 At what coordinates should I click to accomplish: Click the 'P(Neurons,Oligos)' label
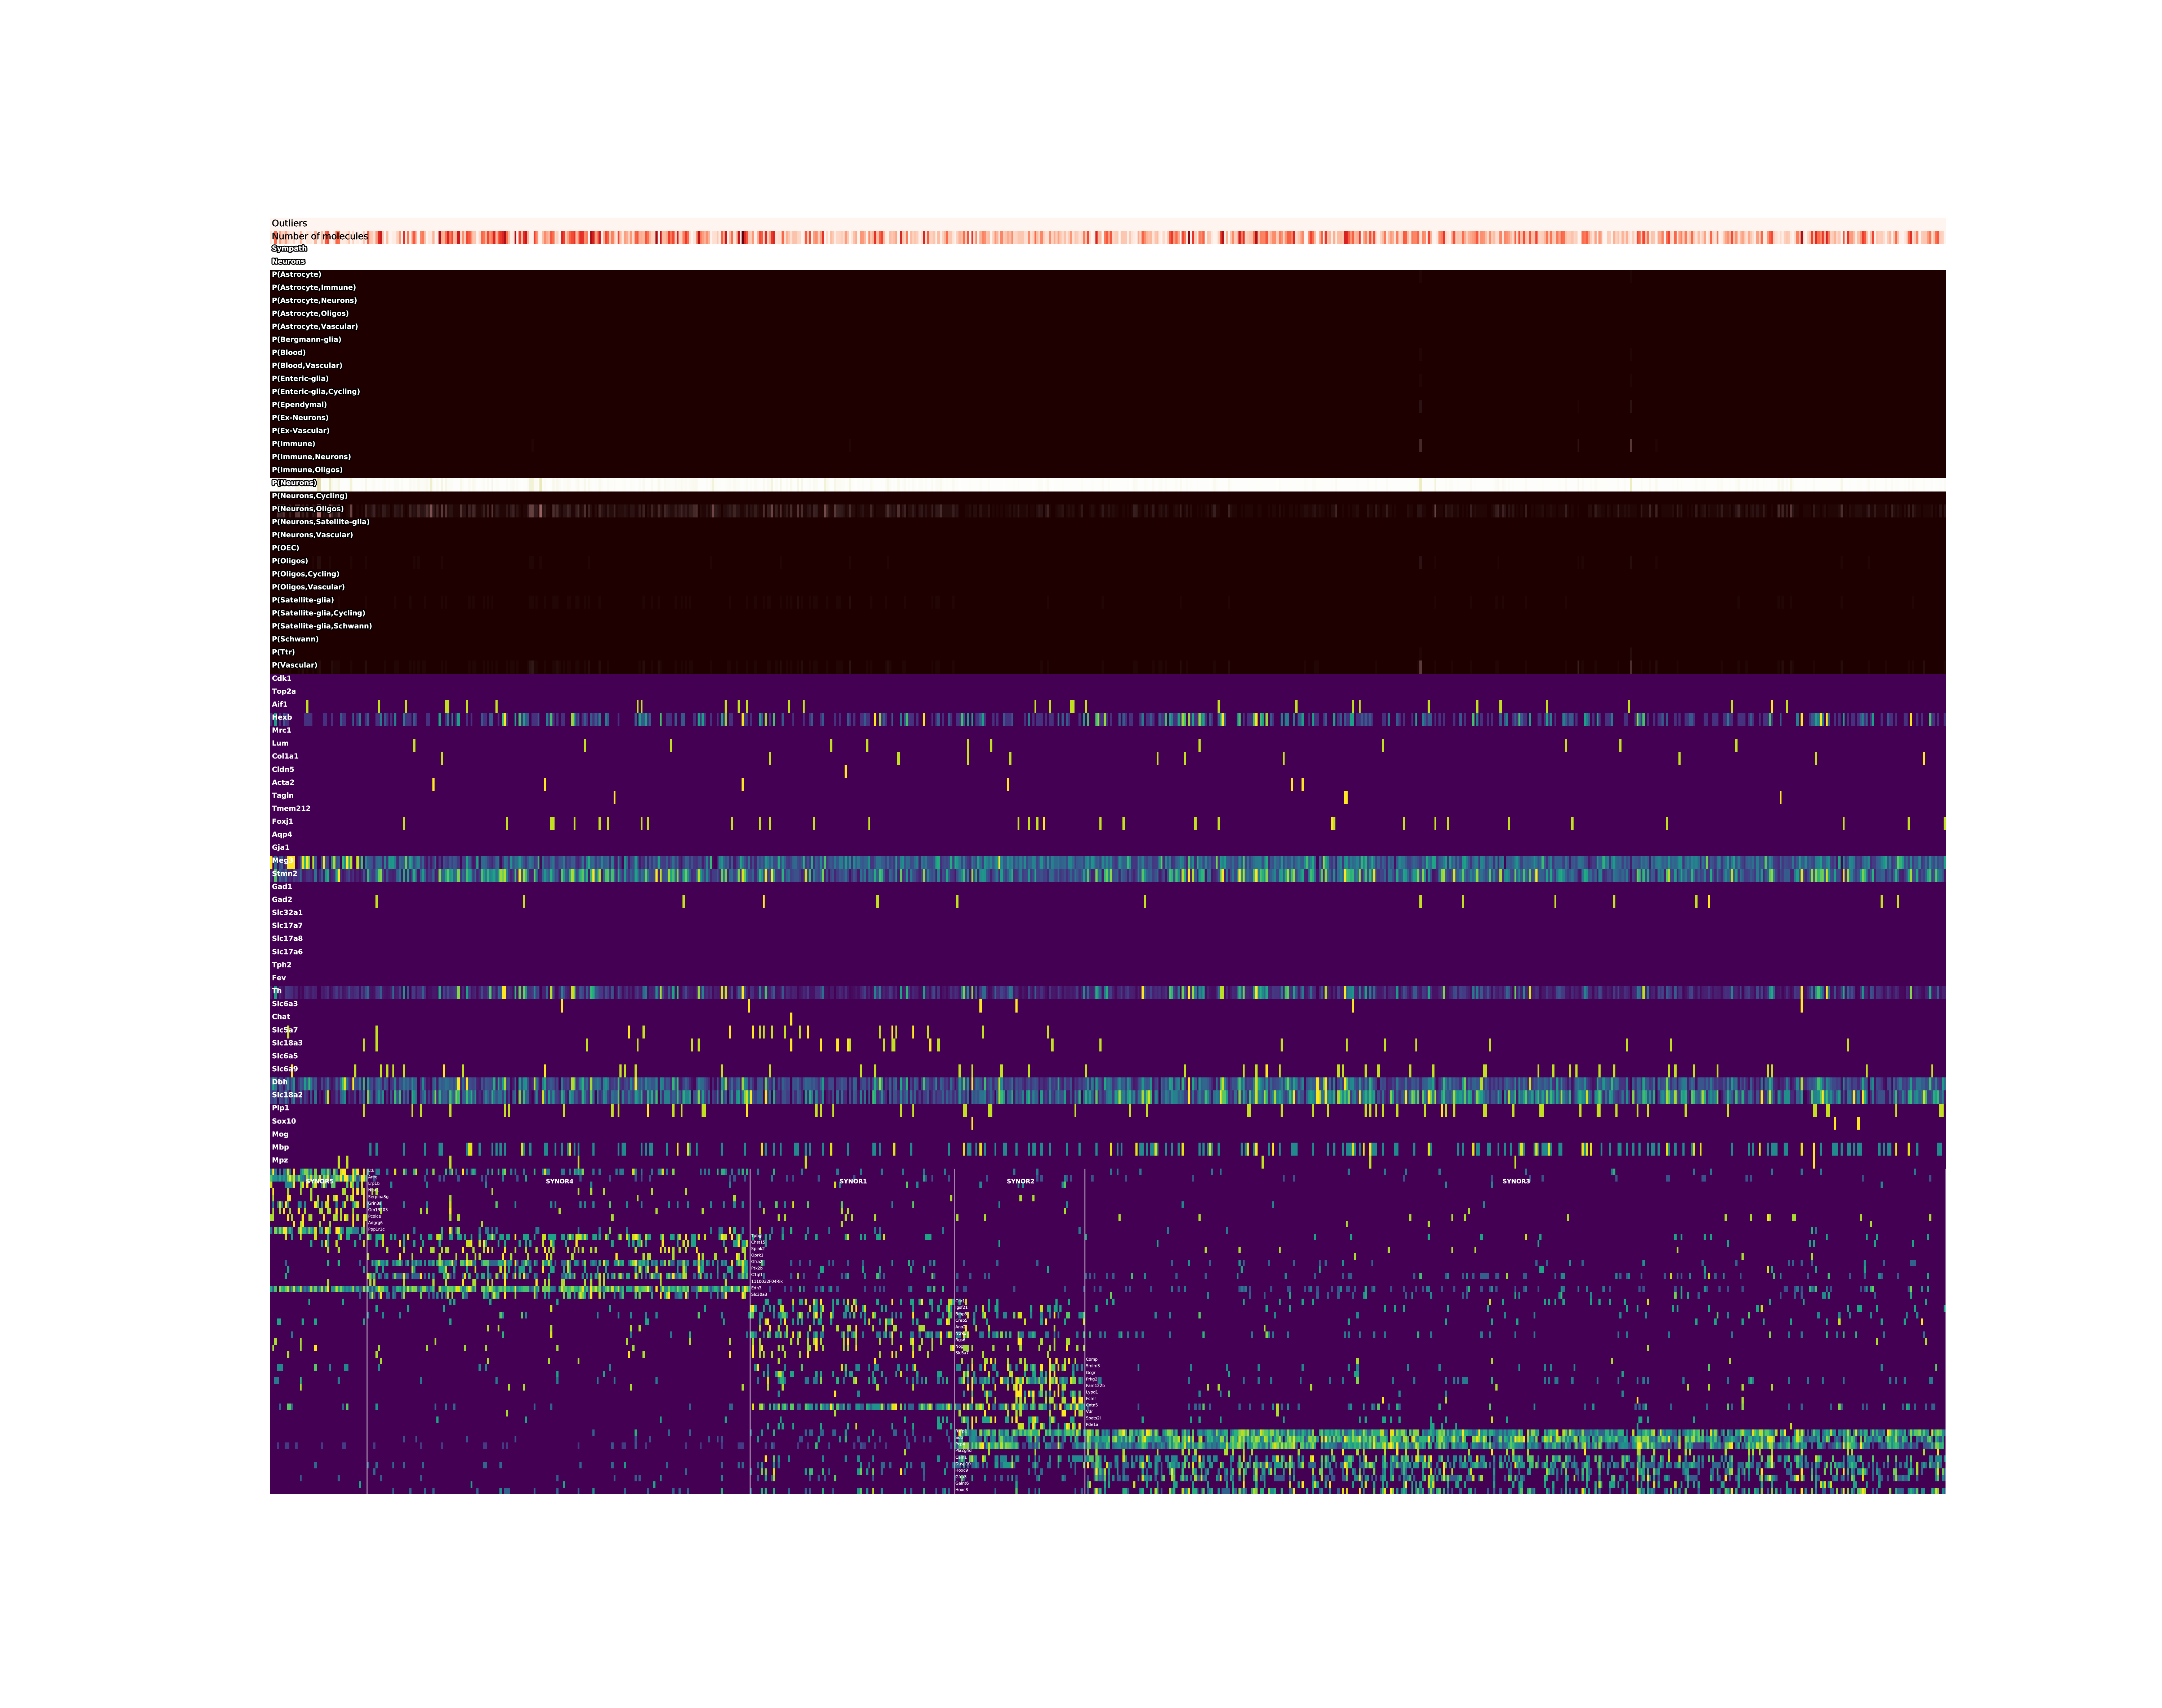click(x=308, y=509)
